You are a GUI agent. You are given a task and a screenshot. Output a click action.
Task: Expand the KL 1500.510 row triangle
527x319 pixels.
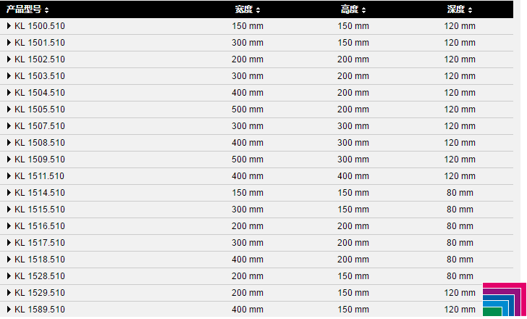pos(9,26)
